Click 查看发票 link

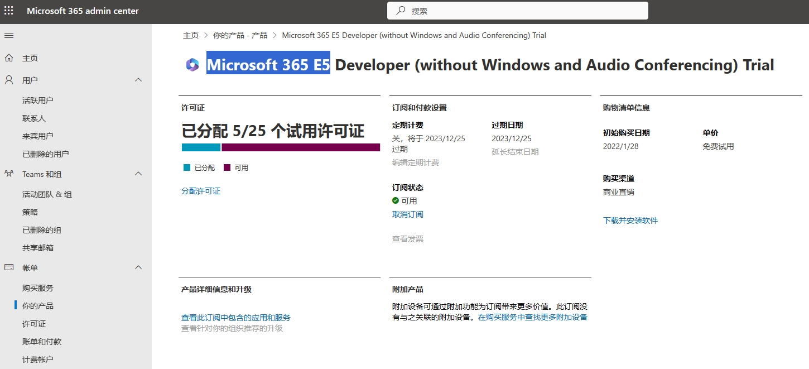pos(408,239)
